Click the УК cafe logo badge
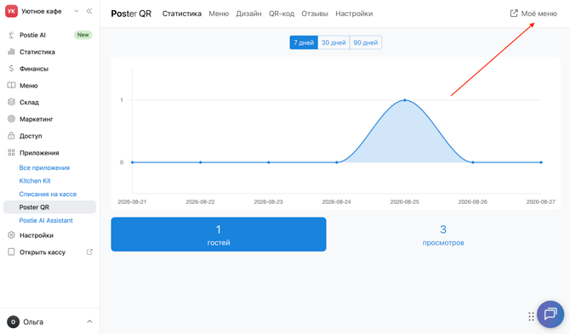This screenshot has height=334, width=570. pyautogui.click(x=11, y=11)
